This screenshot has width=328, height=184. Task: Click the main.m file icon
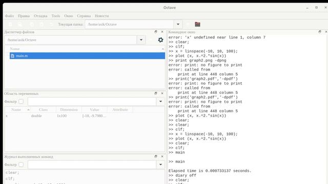(x=12, y=56)
